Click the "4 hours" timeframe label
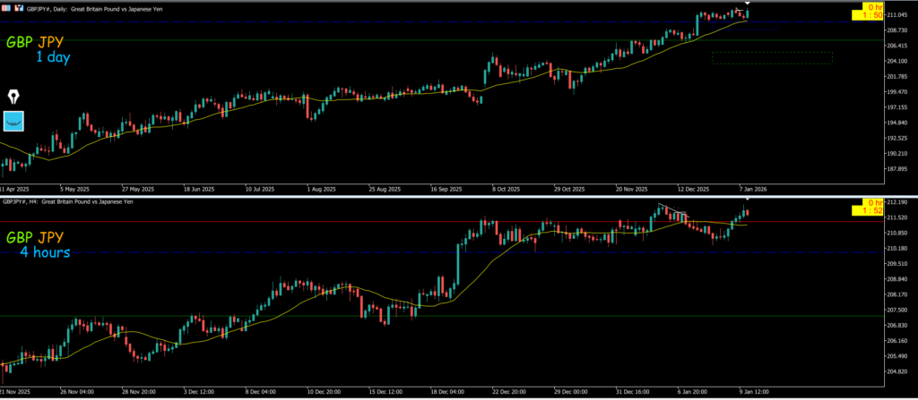This screenshot has height=400, width=918. point(45,252)
